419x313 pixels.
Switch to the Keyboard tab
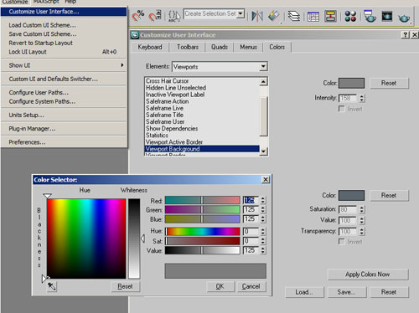[x=150, y=47]
